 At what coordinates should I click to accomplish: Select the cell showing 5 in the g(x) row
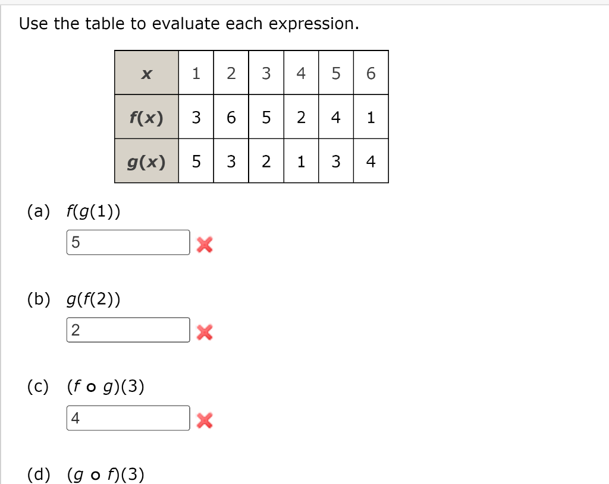[196, 161]
